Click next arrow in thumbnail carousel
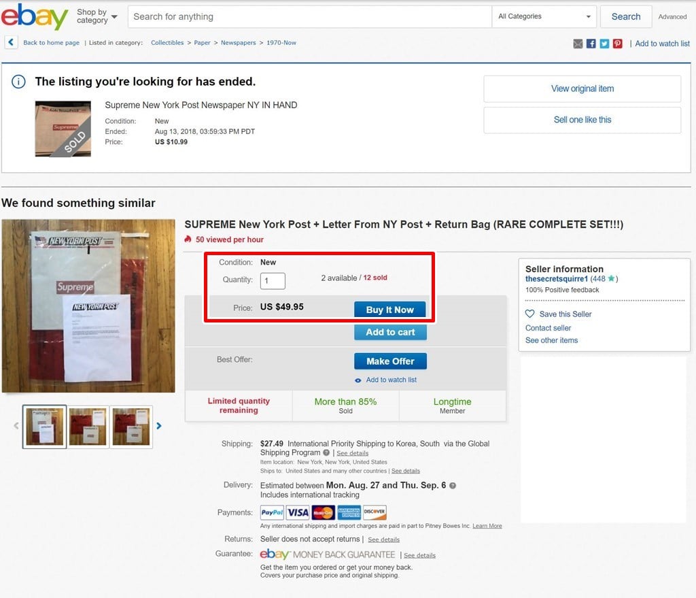 pos(159,426)
